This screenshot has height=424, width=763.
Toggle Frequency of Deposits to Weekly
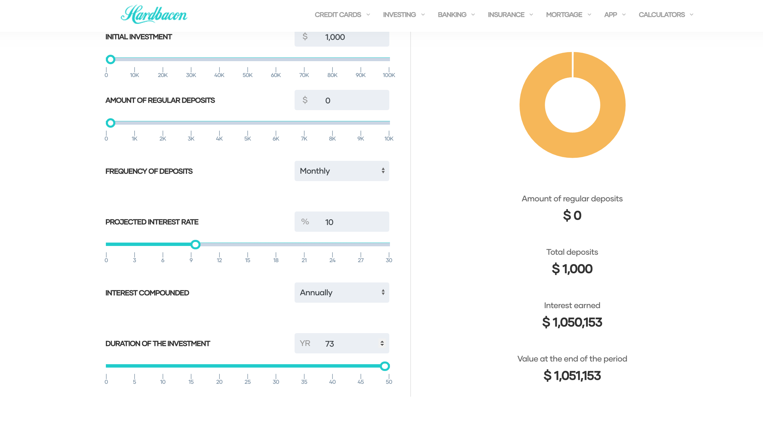[x=341, y=171]
